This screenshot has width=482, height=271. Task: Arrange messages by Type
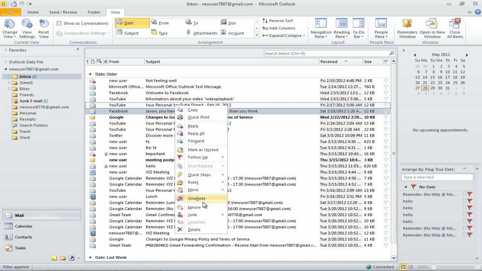pyautogui.click(x=160, y=33)
